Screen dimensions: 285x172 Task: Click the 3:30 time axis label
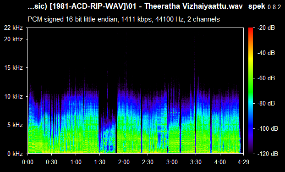[x=196, y=162]
